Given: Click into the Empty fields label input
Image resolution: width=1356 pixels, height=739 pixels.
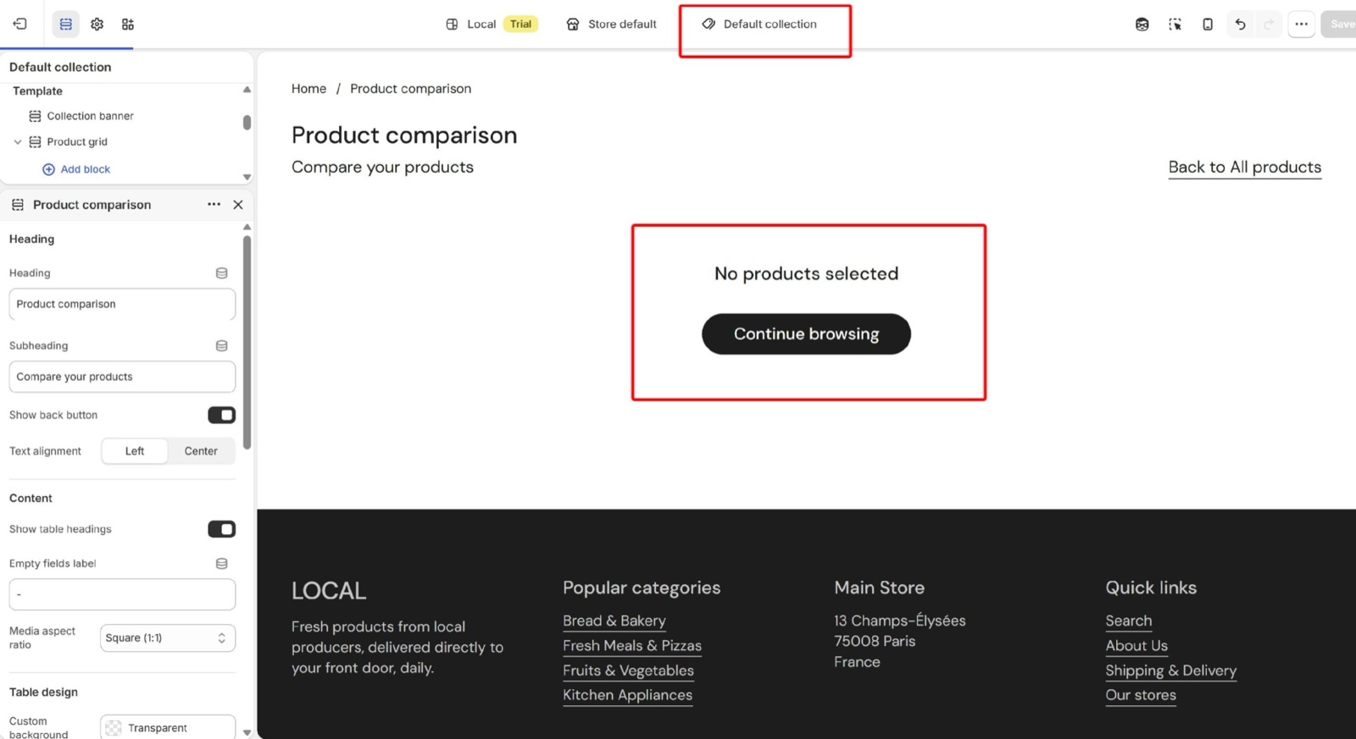Looking at the screenshot, I should [x=122, y=594].
